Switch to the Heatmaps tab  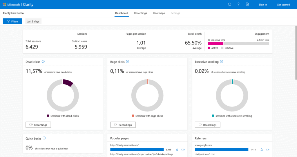pos(159,13)
